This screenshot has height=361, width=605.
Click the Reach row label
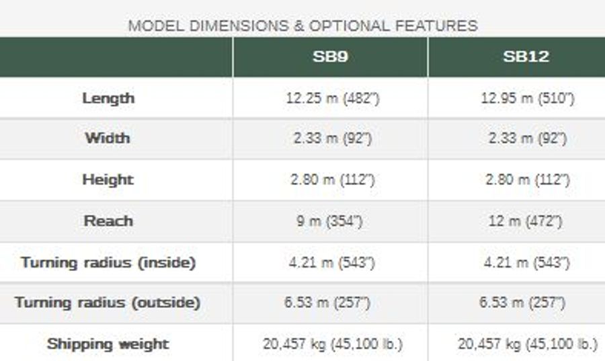pyautogui.click(x=108, y=220)
